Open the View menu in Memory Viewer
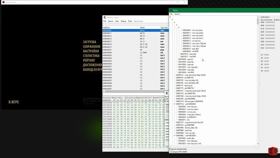This screenshot has width=280, height=158. point(117,21)
